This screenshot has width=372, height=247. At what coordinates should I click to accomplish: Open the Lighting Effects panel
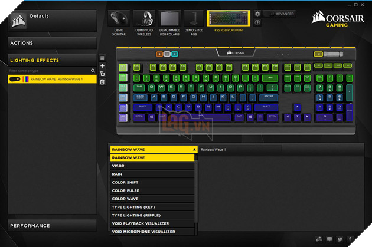point(53,60)
